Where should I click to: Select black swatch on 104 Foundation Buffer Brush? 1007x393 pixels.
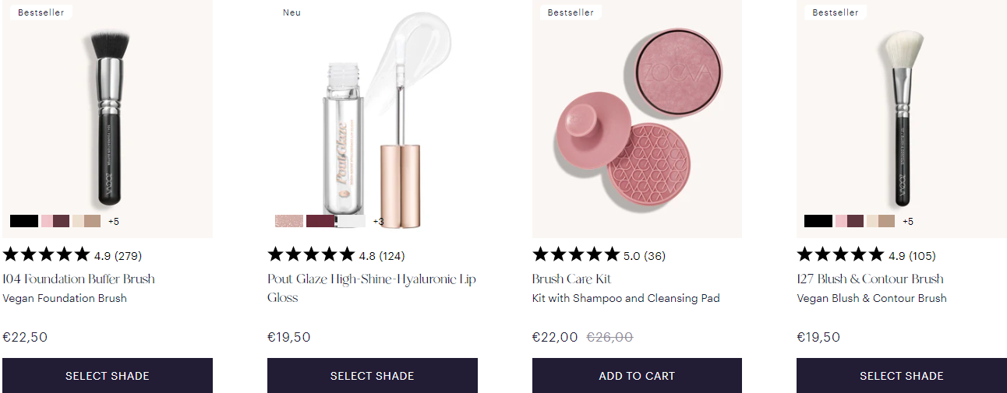coord(24,221)
